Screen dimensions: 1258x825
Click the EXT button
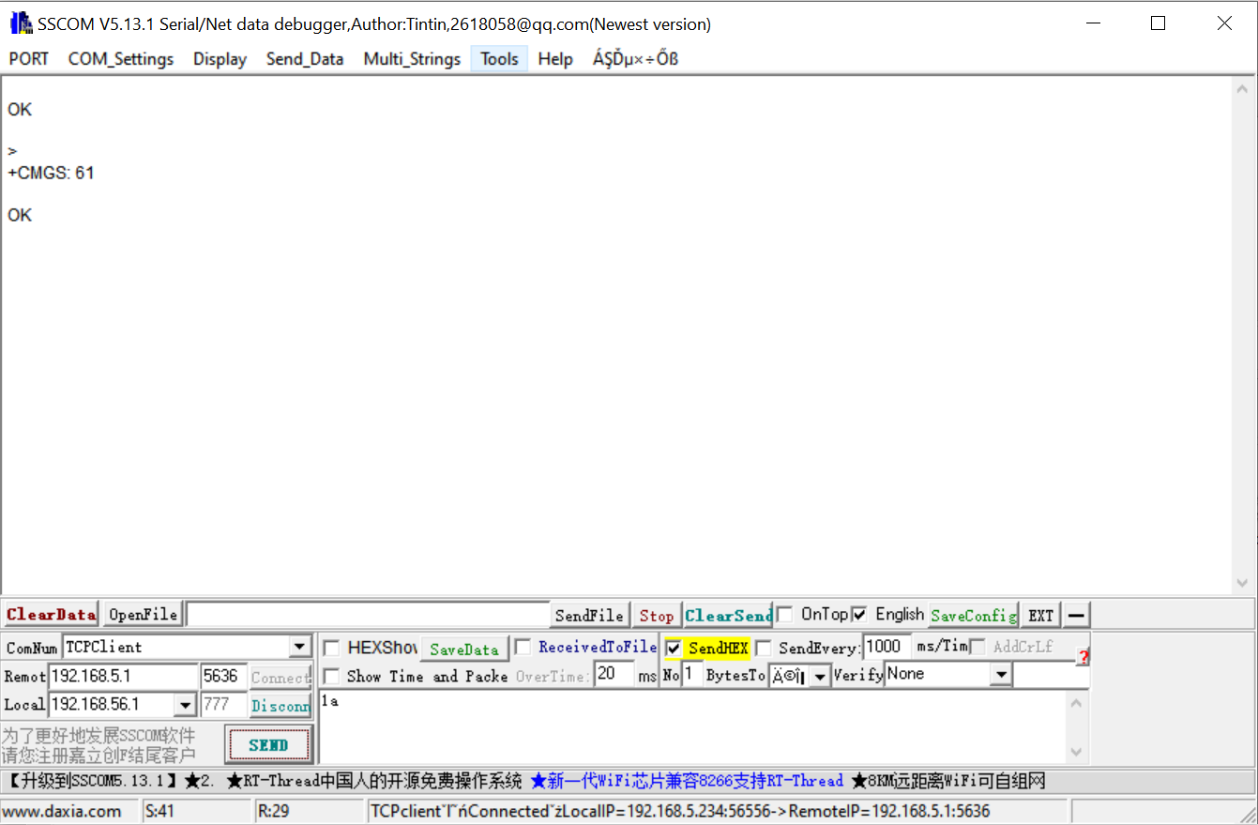[1040, 616]
